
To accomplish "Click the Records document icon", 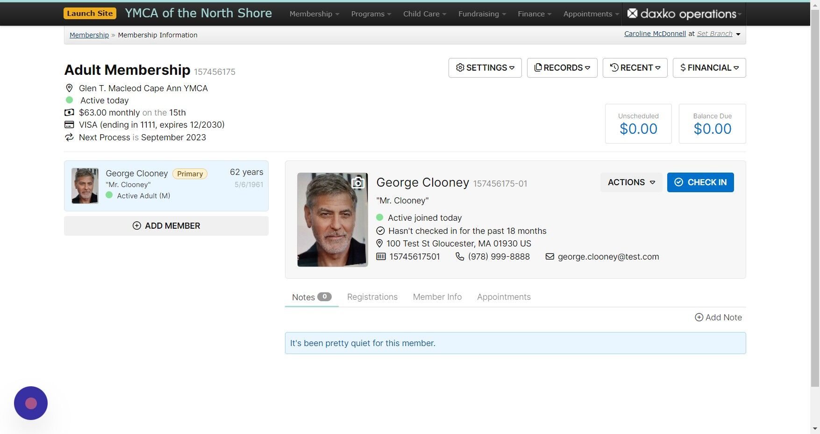I will [538, 67].
